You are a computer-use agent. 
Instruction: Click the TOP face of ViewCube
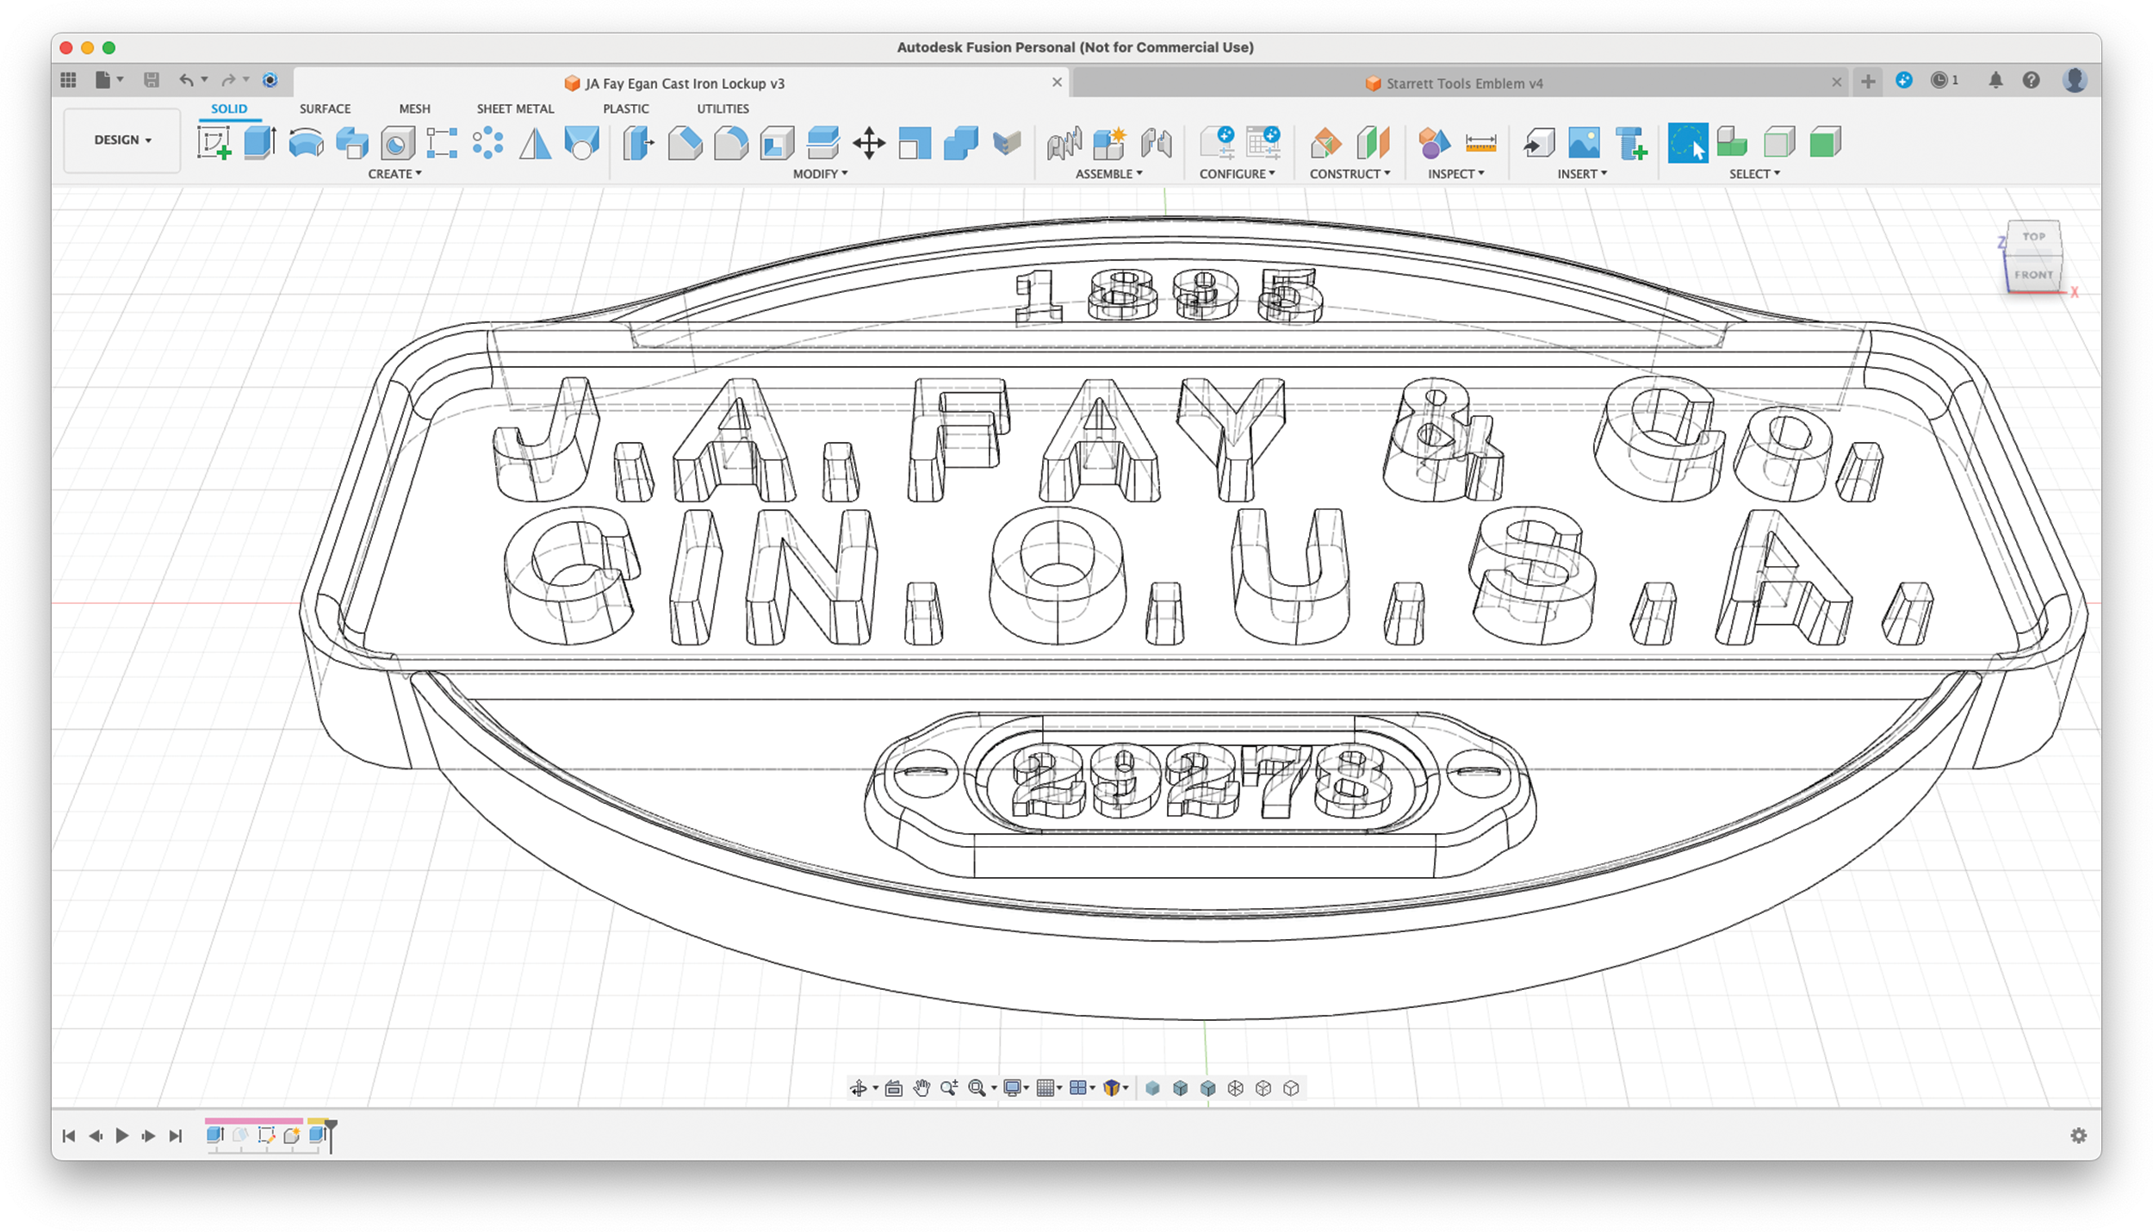click(2033, 236)
